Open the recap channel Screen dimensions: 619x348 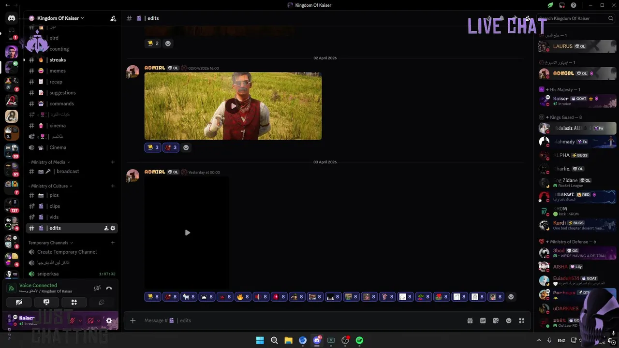click(72, 82)
